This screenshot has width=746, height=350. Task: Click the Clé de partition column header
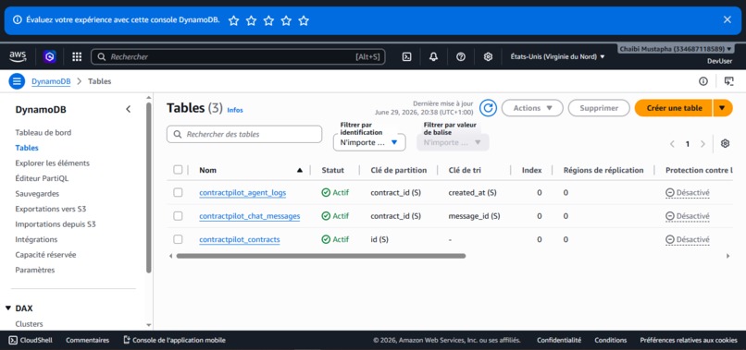[399, 170]
